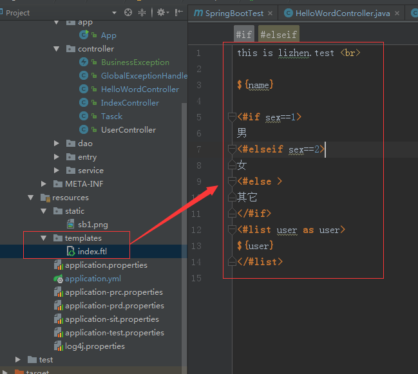Close the HelloWordController.java tab
This screenshot has width=418, height=374.
[397, 13]
